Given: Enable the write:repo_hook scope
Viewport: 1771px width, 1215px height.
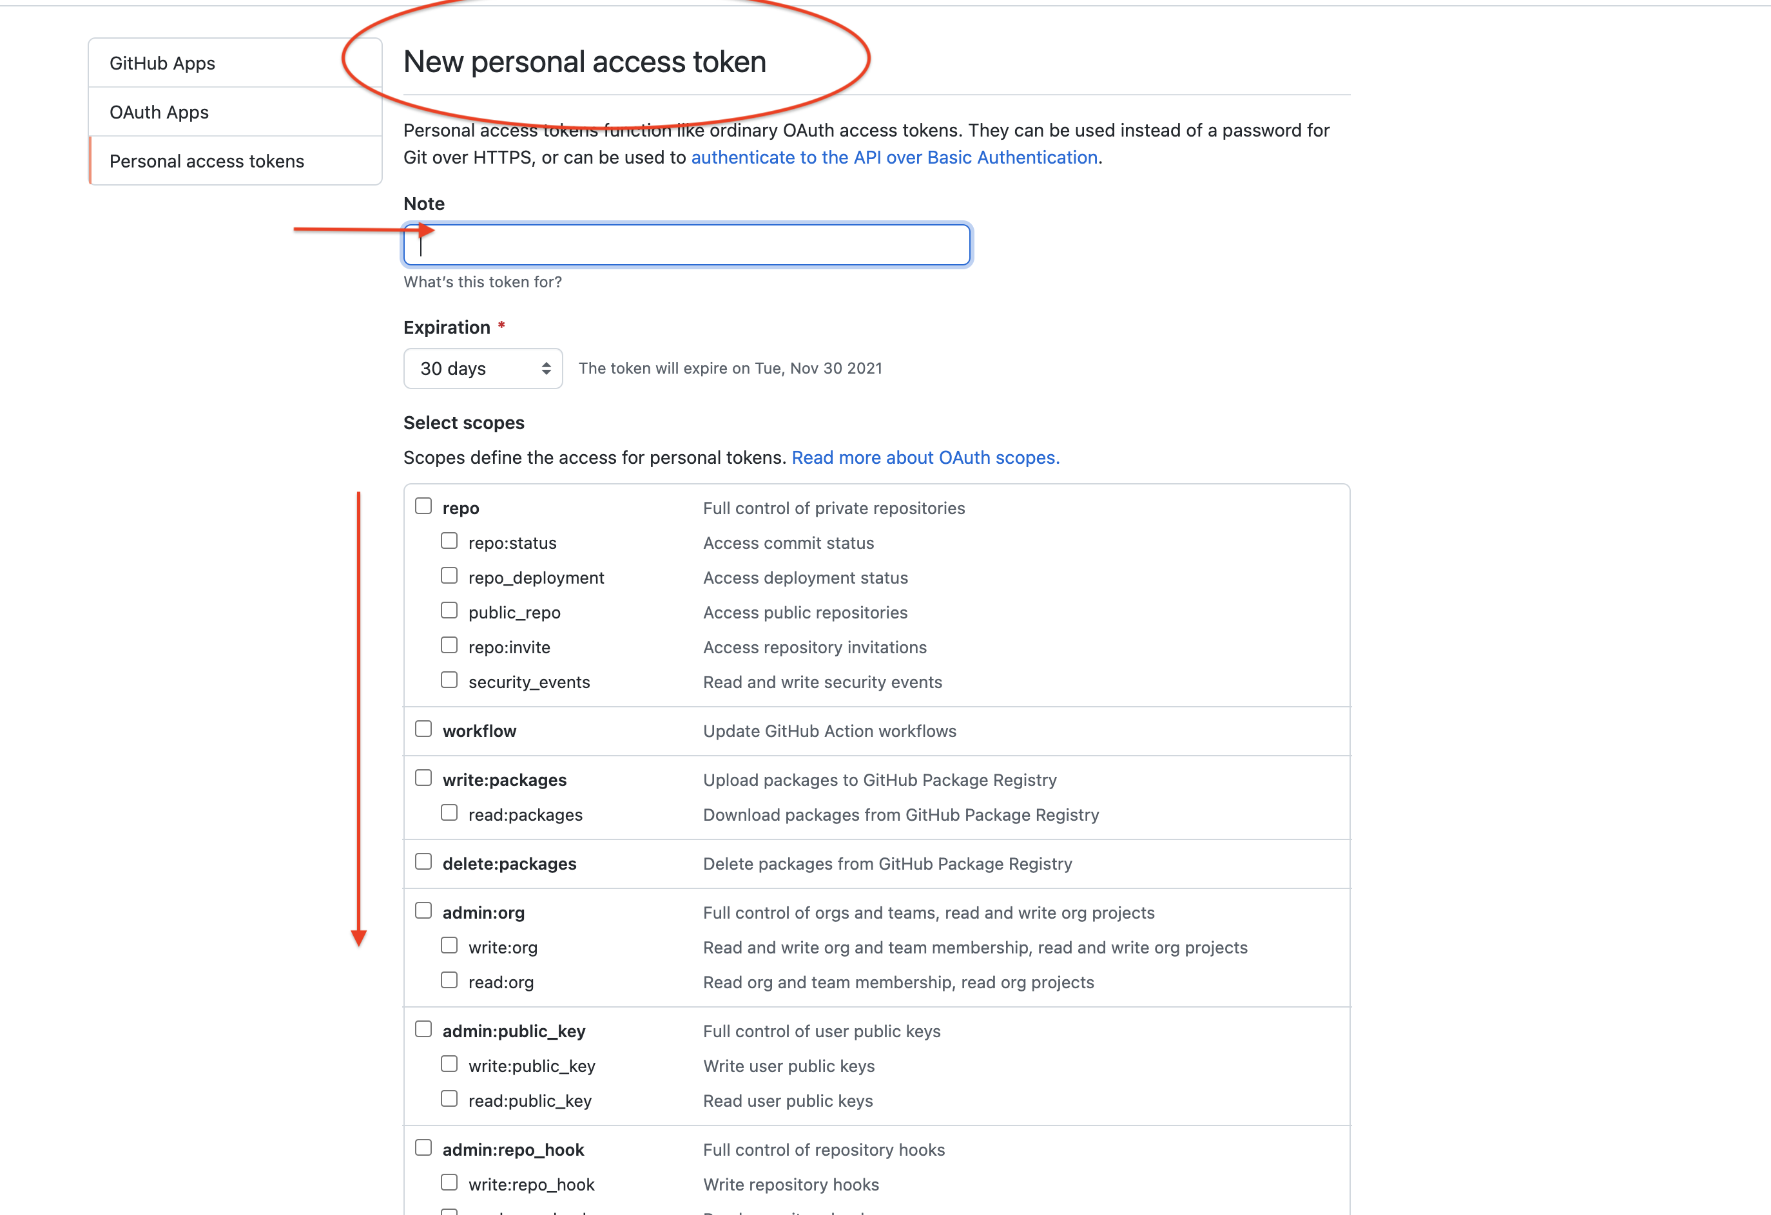Looking at the screenshot, I should (x=449, y=1182).
